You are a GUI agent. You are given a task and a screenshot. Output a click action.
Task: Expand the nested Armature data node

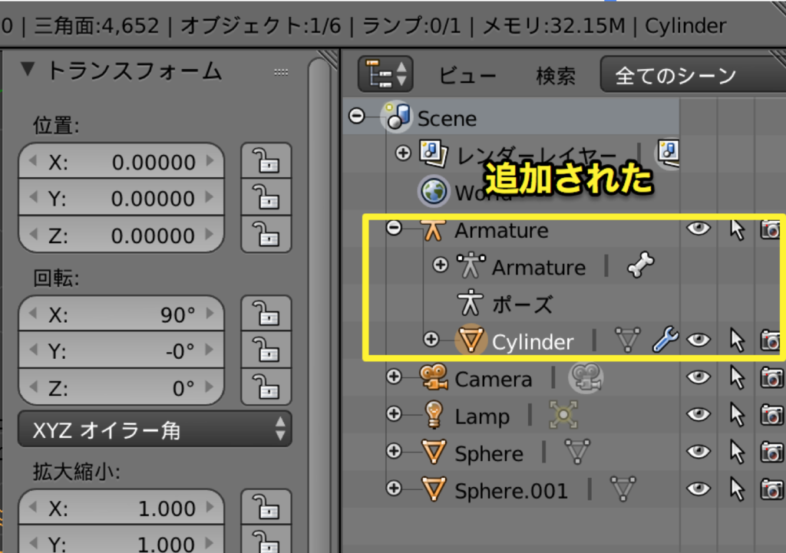[440, 265]
